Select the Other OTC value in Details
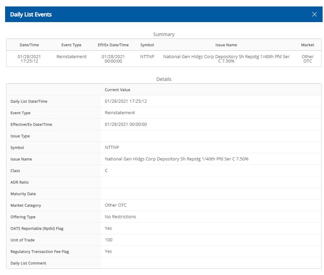324x275 pixels. [115, 205]
